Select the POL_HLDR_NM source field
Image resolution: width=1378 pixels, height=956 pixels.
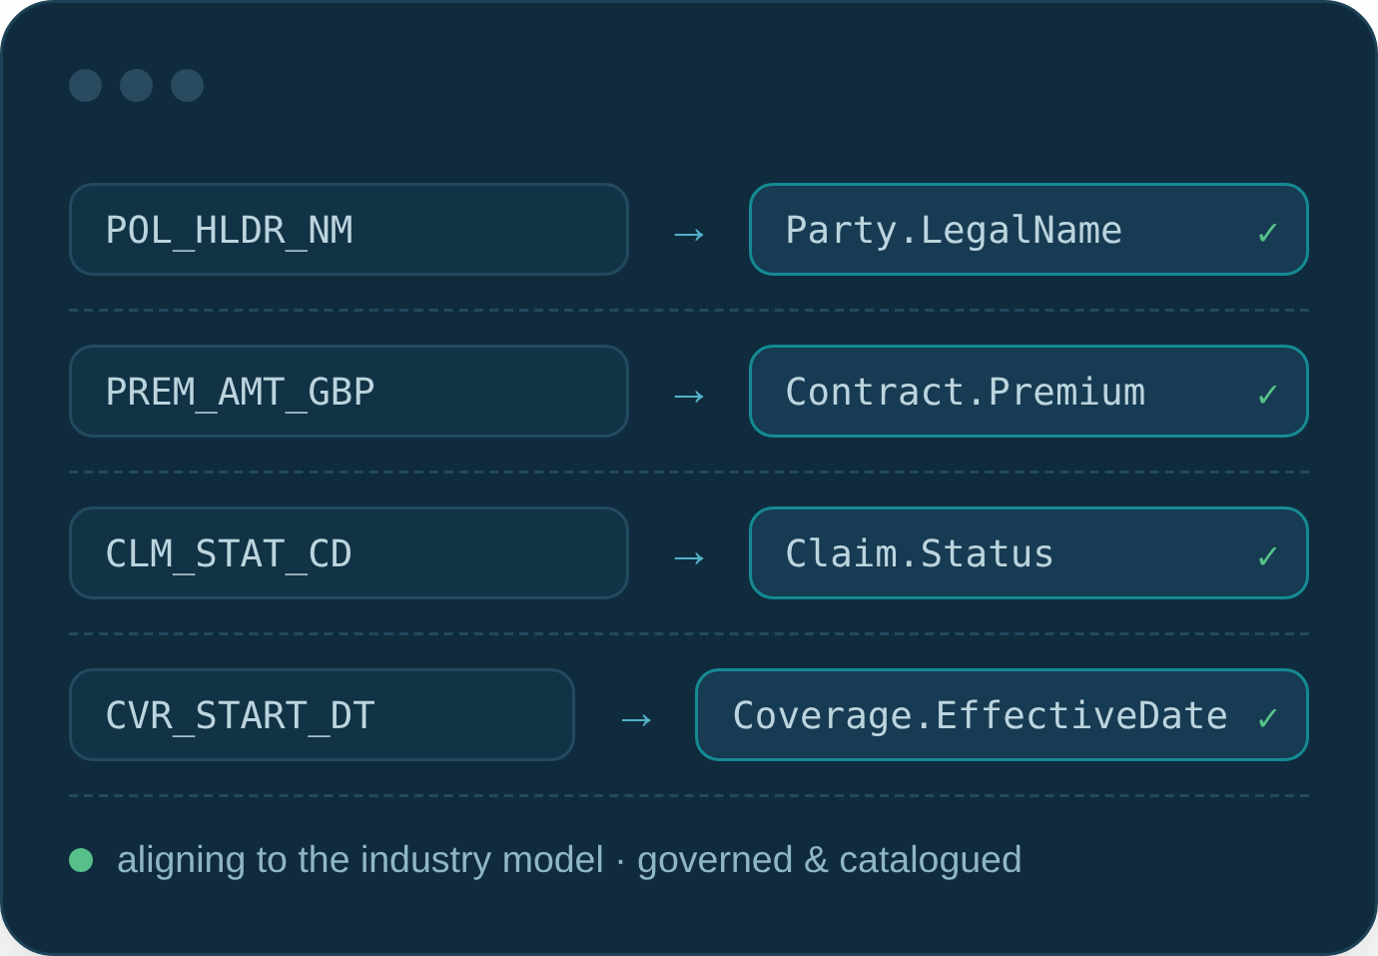[x=348, y=230]
